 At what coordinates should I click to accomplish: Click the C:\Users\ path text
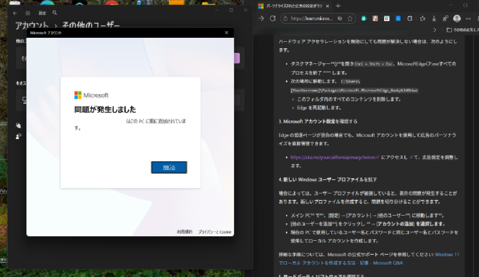click(x=350, y=82)
